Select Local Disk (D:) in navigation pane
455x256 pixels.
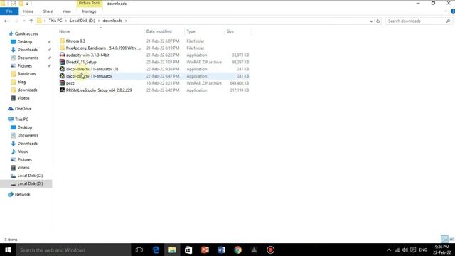coord(30,183)
